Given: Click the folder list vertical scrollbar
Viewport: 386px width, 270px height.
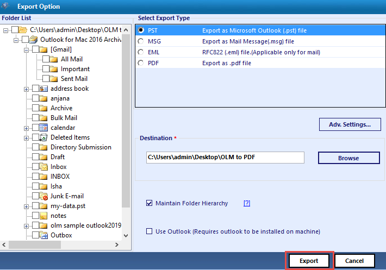Looking at the screenshot, I should point(126,109).
